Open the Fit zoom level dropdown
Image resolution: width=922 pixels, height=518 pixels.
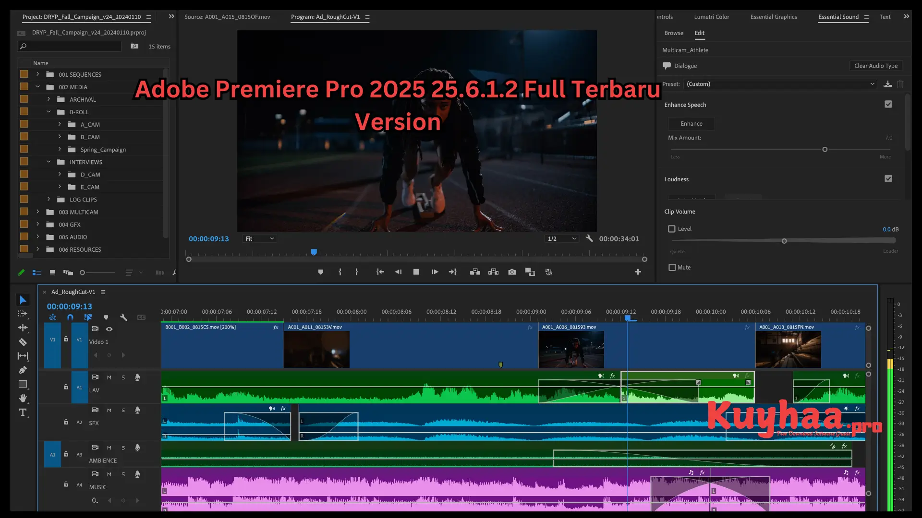tap(259, 238)
